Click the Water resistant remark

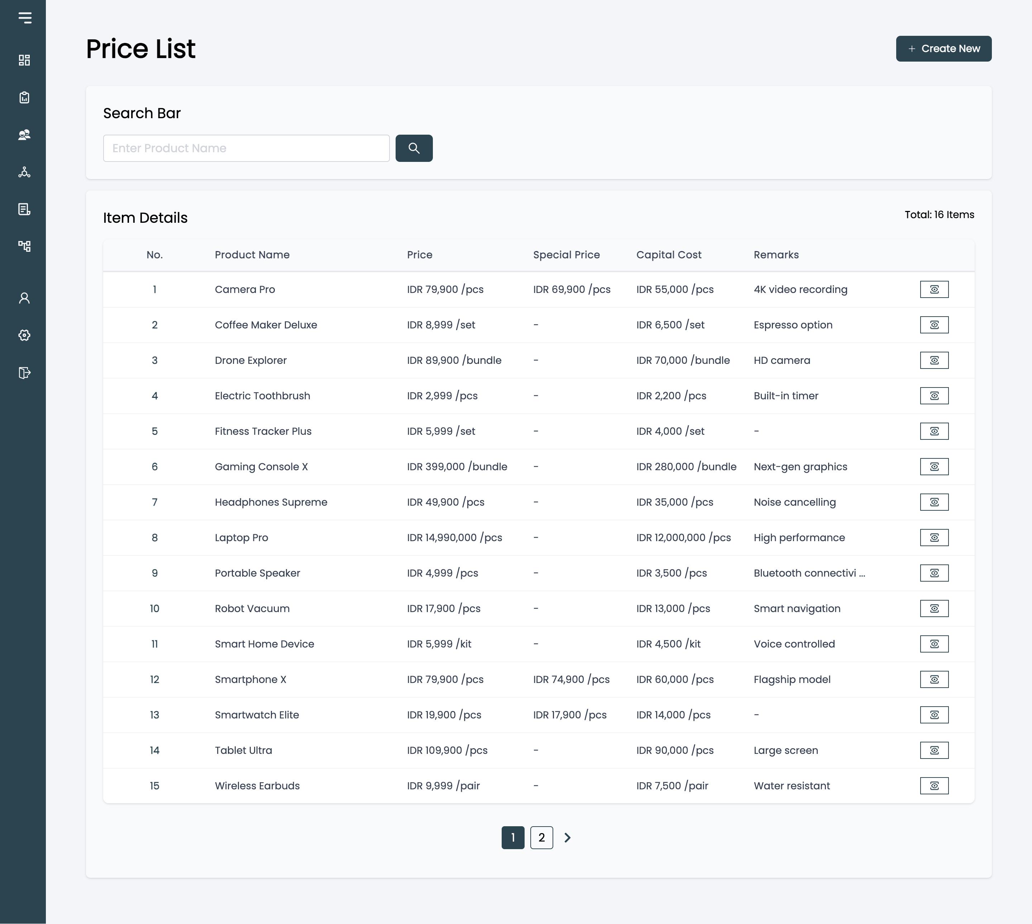[792, 786]
